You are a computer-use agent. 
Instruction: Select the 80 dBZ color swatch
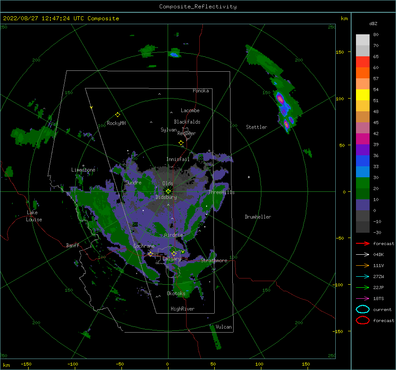[363, 40]
